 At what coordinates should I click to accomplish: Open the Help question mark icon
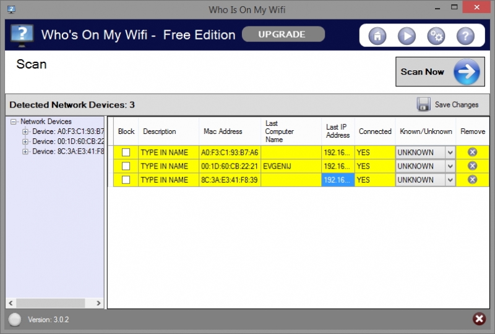coord(465,36)
